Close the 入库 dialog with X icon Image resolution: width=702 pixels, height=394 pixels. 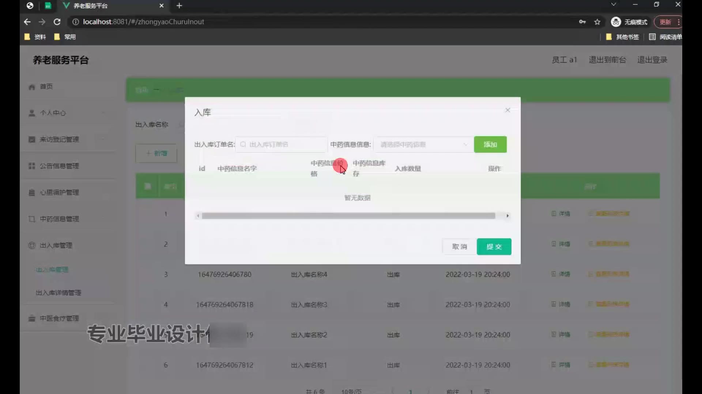507,110
